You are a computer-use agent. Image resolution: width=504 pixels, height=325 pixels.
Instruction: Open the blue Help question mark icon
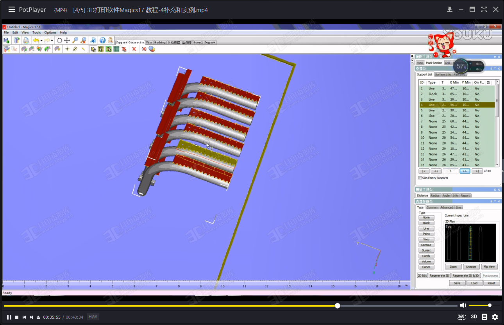click(102, 40)
